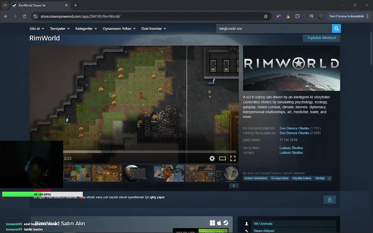Switch trailer to theater mode icon

[x=222, y=158]
